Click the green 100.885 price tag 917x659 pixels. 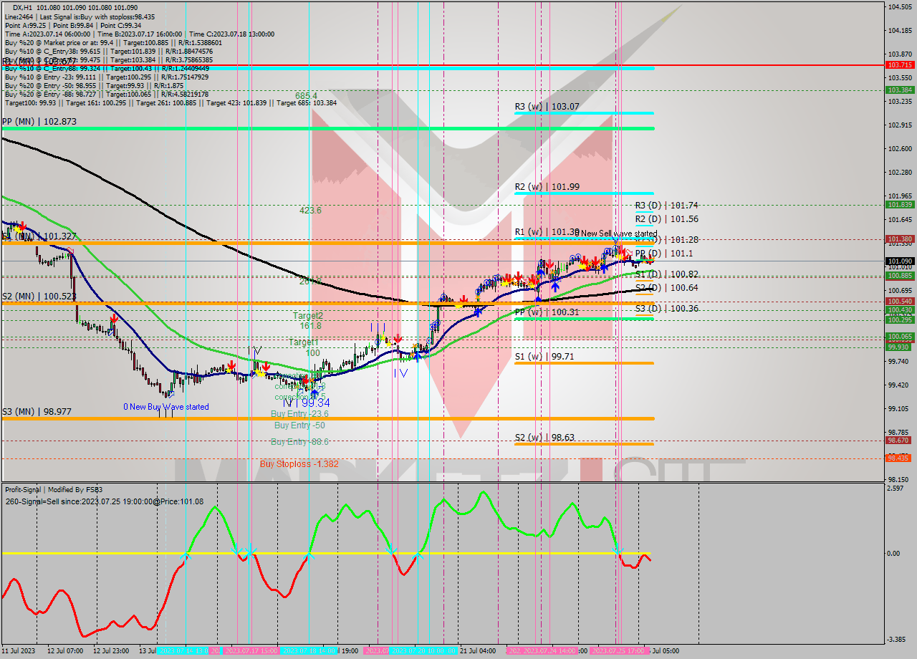click(900, 276)
